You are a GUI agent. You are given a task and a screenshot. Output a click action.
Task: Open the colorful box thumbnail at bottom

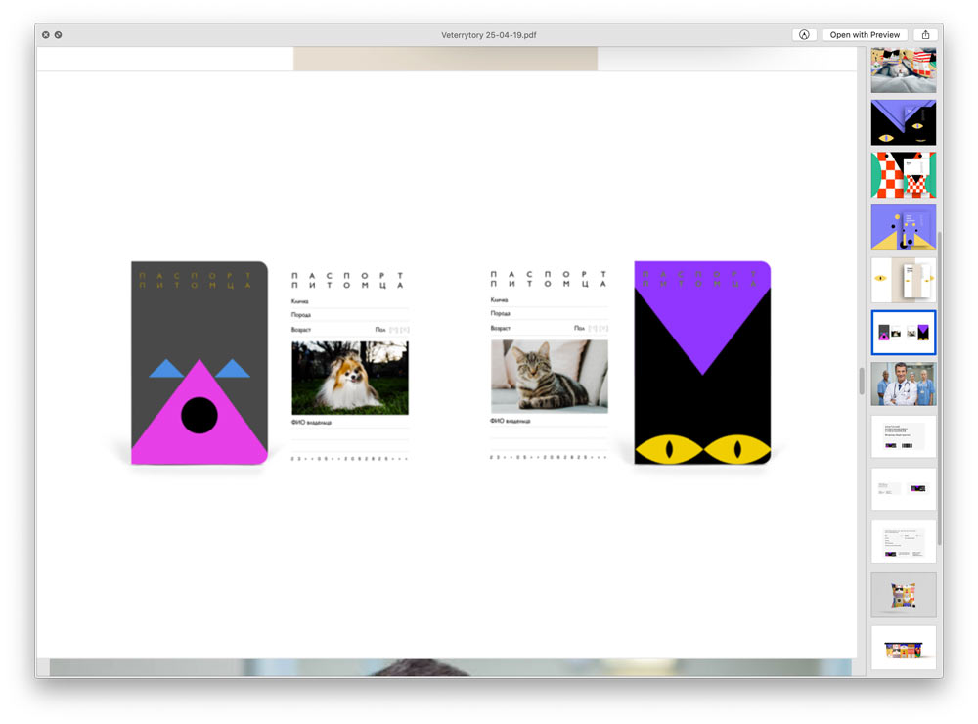[x=903, y=648]
